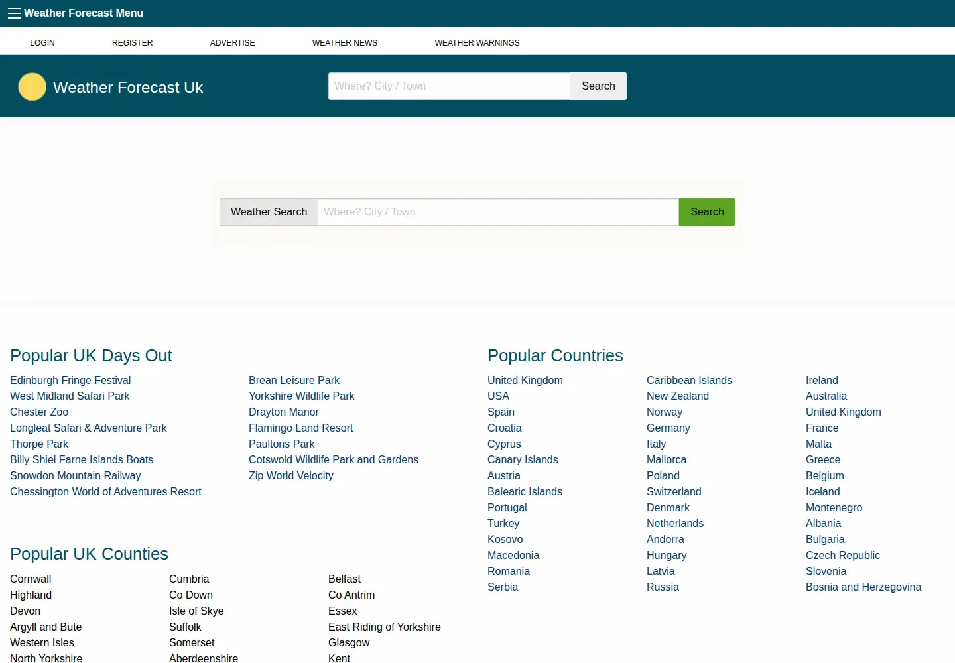Open the LOGIN menu item
The width and height of the screenshot is (955, 663).
click(x=42, y=43)
